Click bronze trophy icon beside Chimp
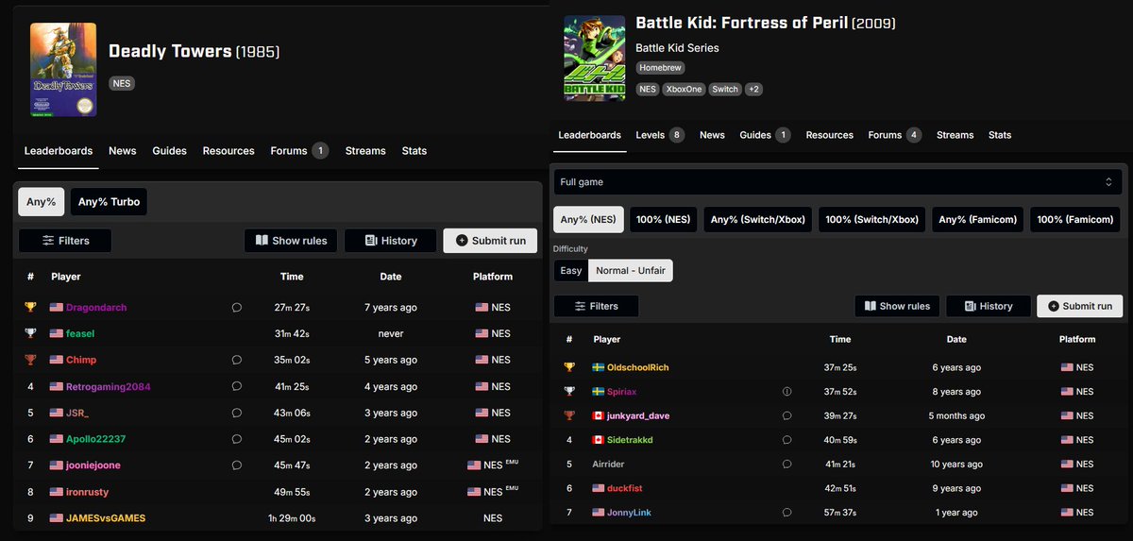 click(x=30, y=360)
